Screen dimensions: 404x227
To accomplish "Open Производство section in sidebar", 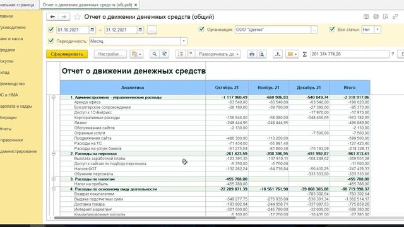I will [x=13, y=84].
